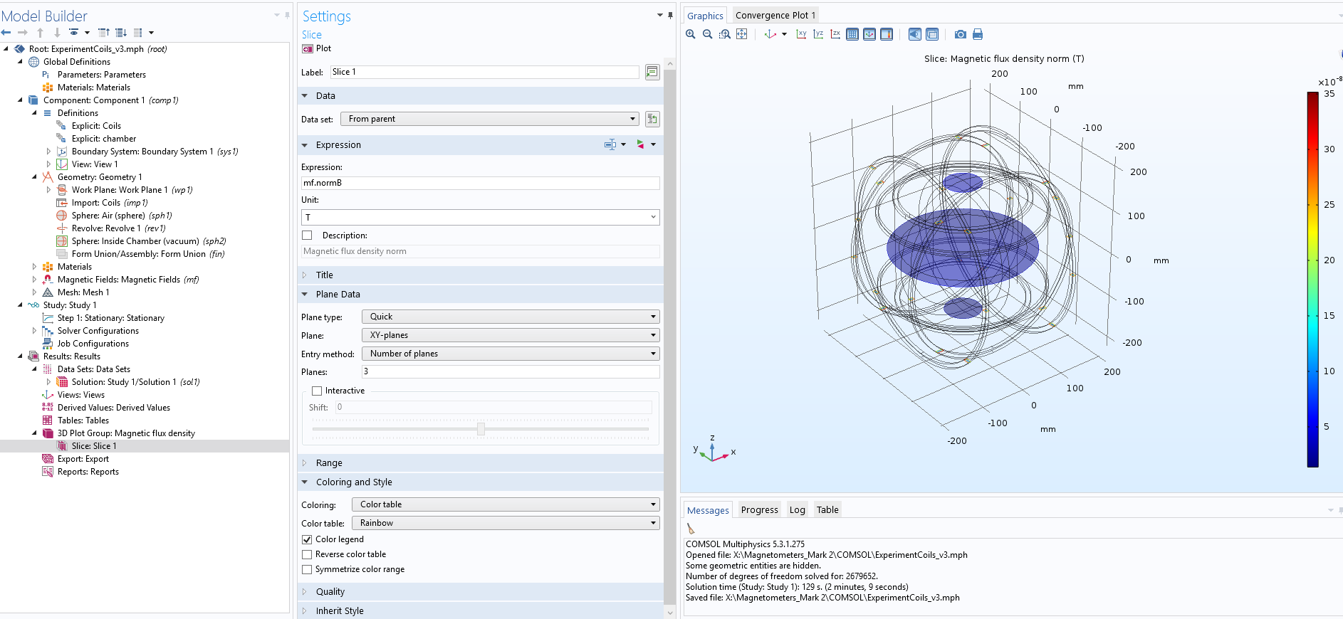Go back with Model Builder left arrow
This screenshot has height=619, width=1343.
[x=6, y=33]
